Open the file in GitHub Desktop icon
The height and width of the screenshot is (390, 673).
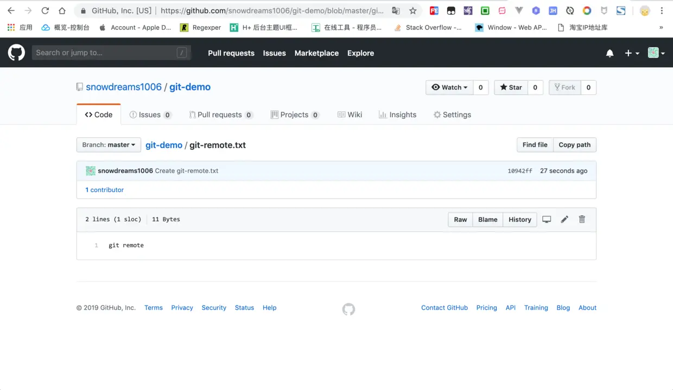pyautogui.click(x=547, y=219)
